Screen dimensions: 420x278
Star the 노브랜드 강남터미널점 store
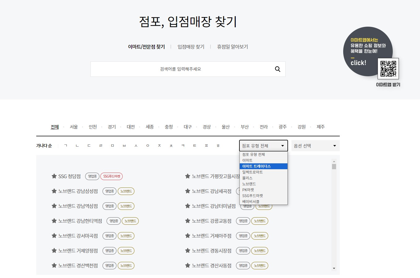point(188,206)
